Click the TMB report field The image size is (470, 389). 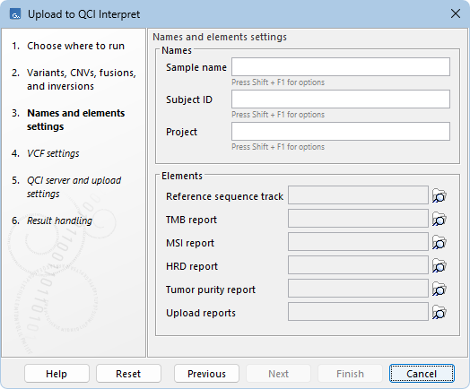(x=358, y=219)
